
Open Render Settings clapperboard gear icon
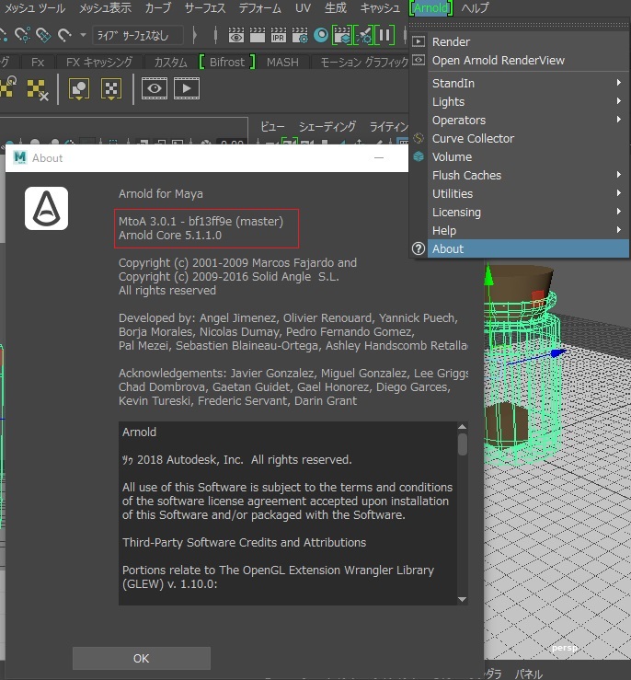(300, 35)
